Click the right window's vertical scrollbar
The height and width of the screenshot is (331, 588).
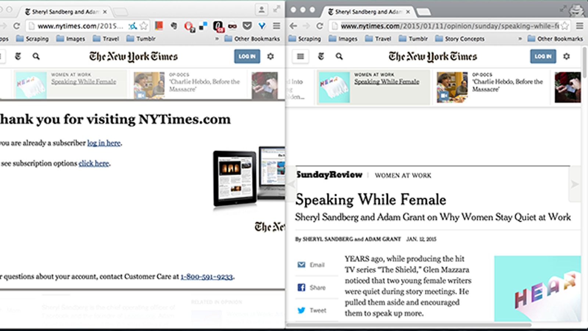584,63
